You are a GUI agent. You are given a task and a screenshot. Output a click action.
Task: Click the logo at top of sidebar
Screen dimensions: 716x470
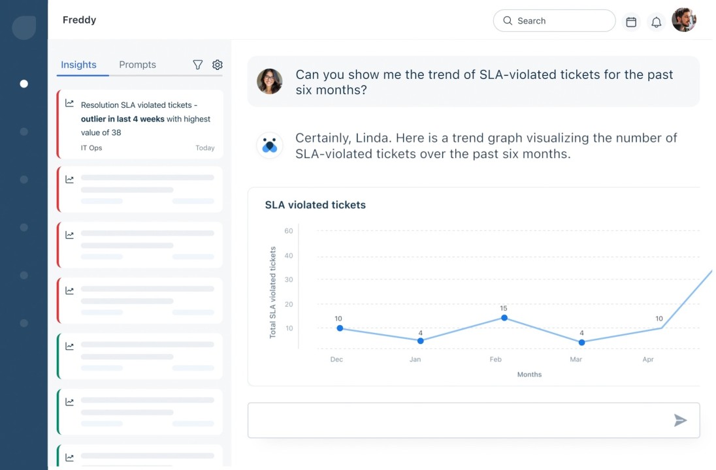coord(24,27)
